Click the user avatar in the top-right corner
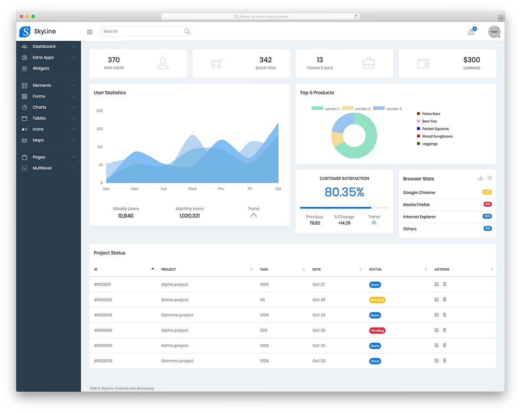 pos(494,31)
